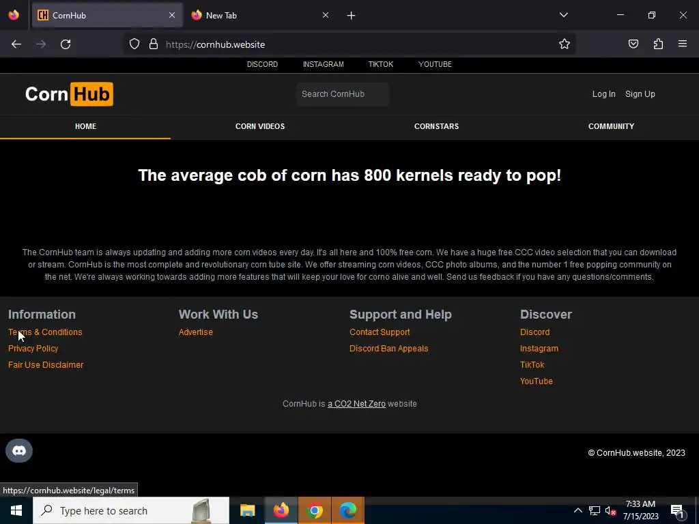Click the '© CornHub.website, 2023' copyright text
The height and width of the screenshot is (524, 699).
tap(637, 453)
